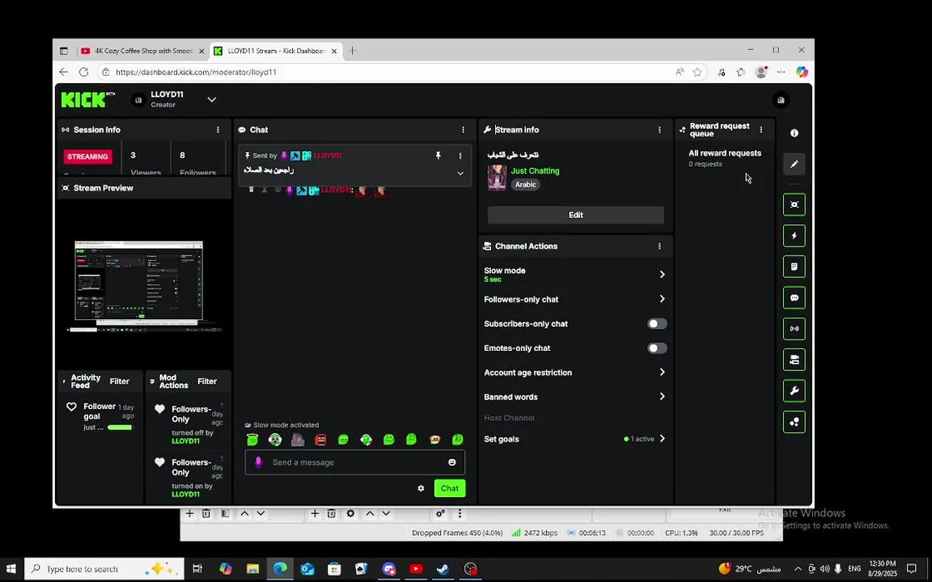This screenshot has width=932, height=582.
Task: Open the Steam icon in Windows taskbar
Action: click(x=443, y=569)
